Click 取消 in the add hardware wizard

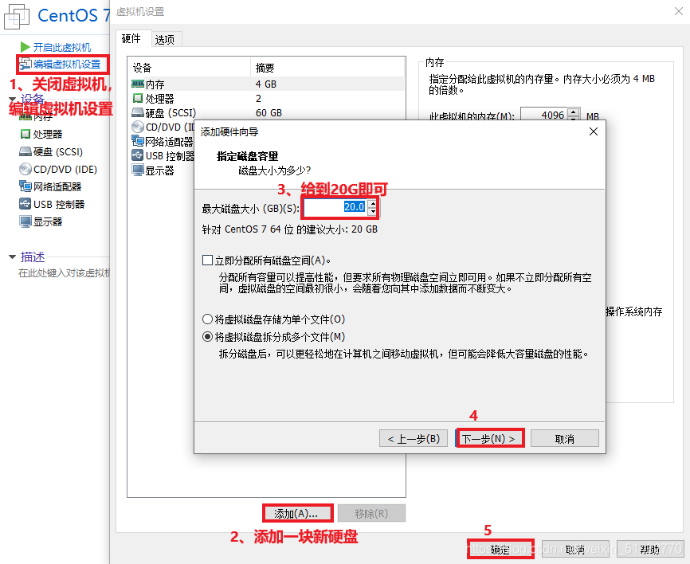pos(565,439)
